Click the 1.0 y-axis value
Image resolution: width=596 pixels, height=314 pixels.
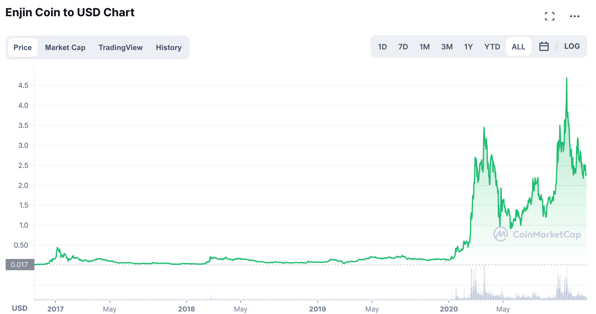tap(23, 225)
